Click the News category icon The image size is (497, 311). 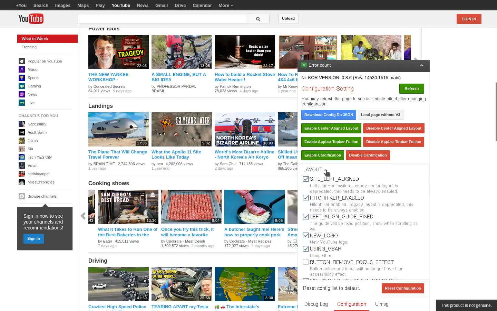coord(22,94)
